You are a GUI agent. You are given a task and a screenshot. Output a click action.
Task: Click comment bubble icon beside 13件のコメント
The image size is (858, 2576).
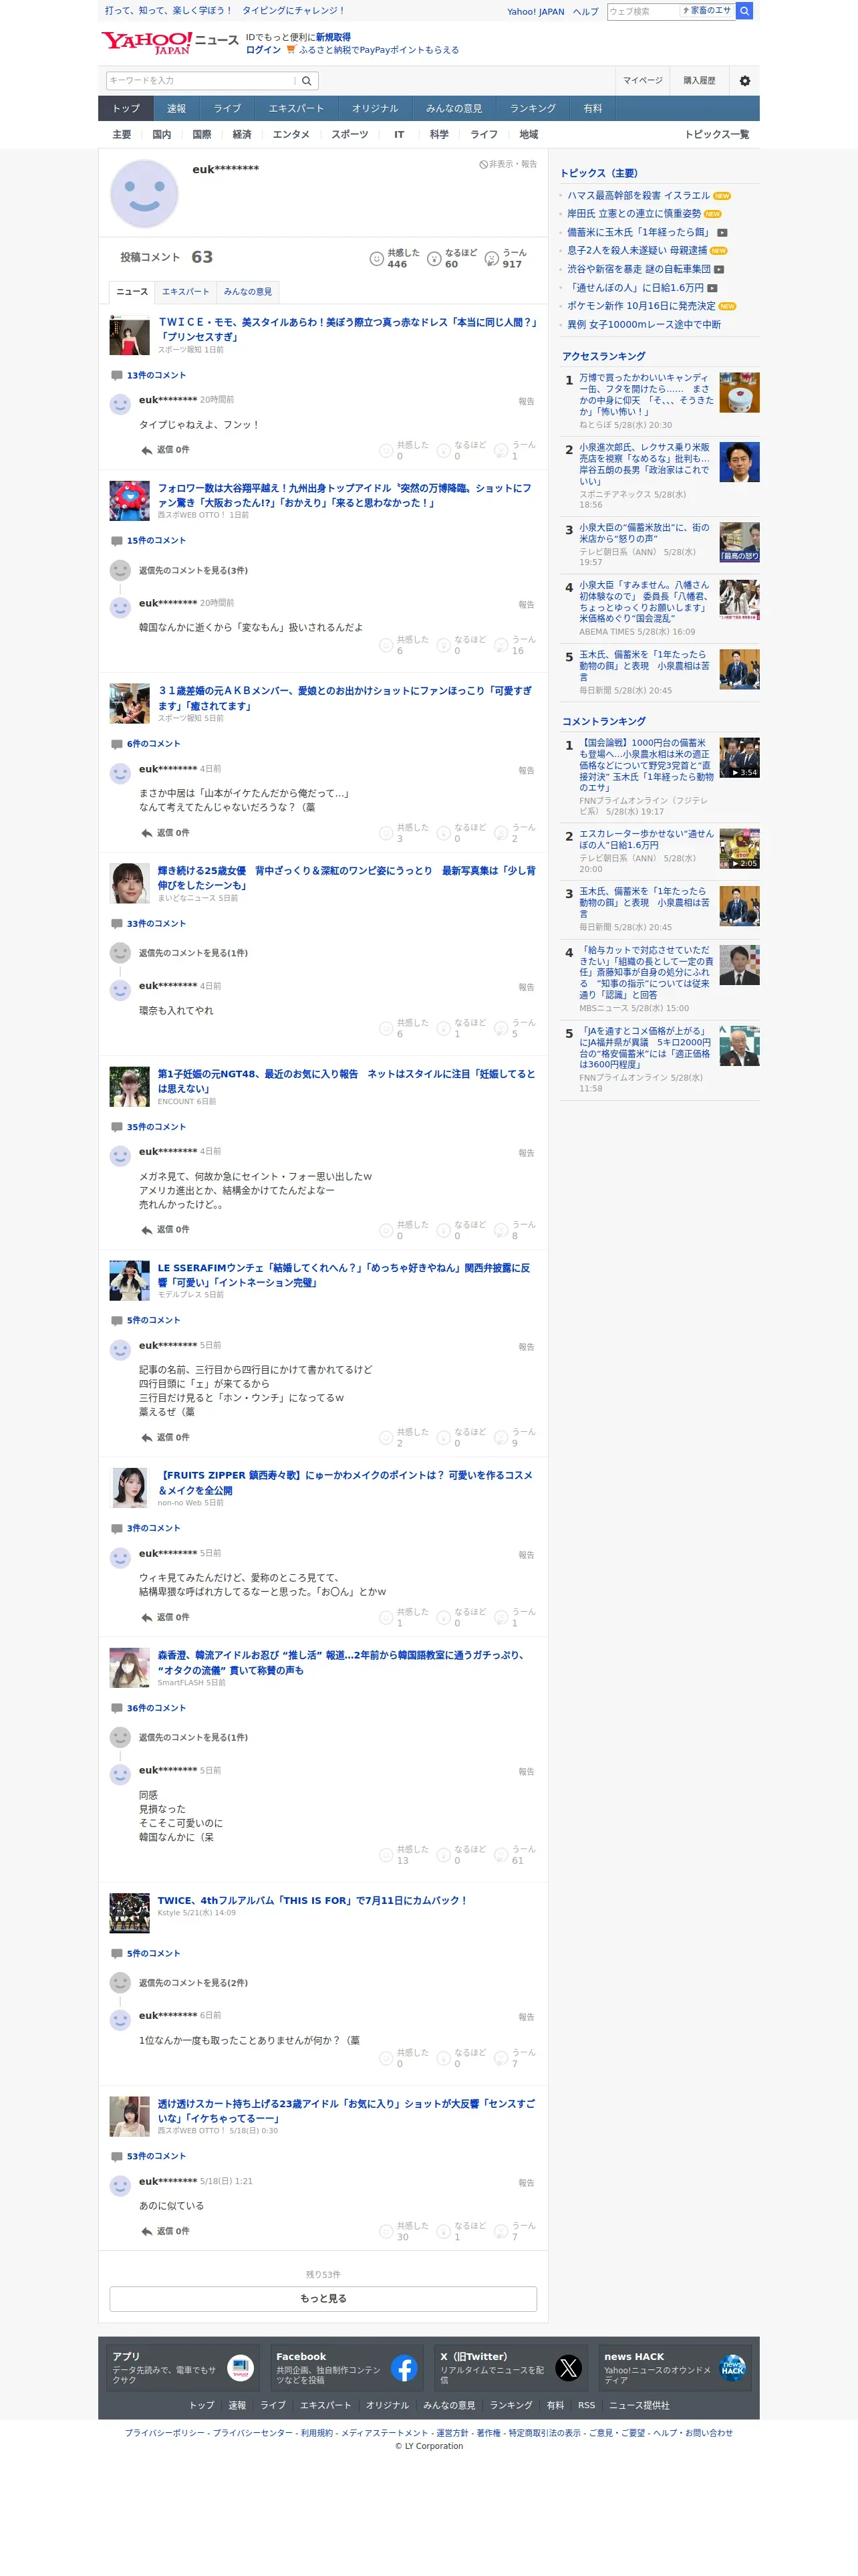point(117,376)
